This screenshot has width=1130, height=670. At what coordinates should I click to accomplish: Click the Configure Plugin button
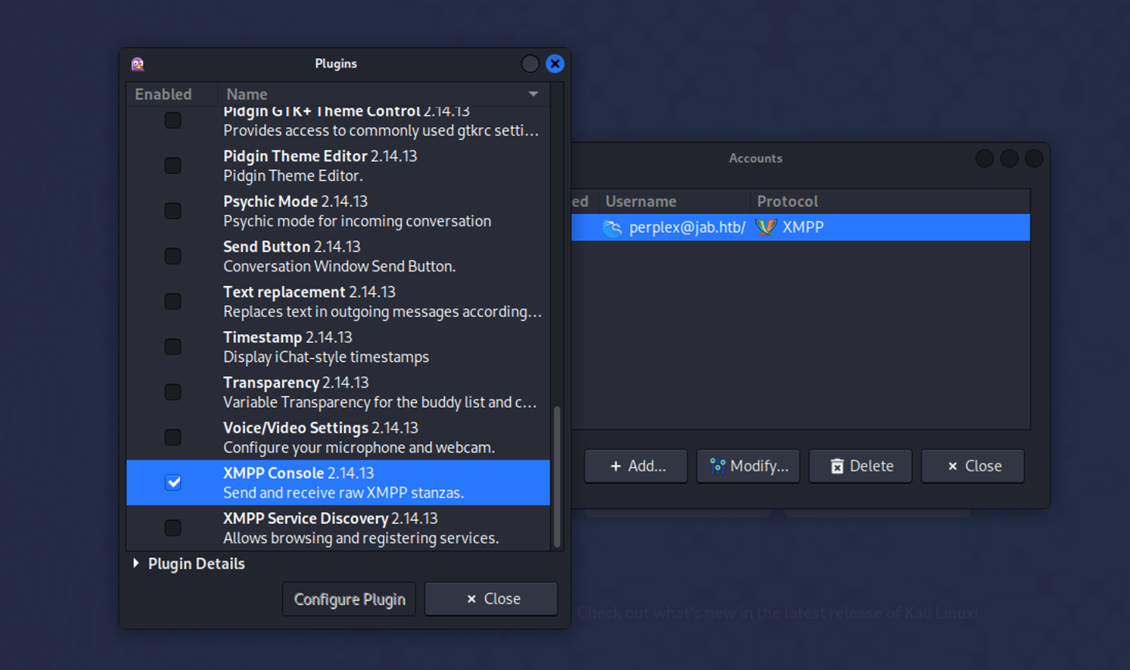(x=349, y=599)
